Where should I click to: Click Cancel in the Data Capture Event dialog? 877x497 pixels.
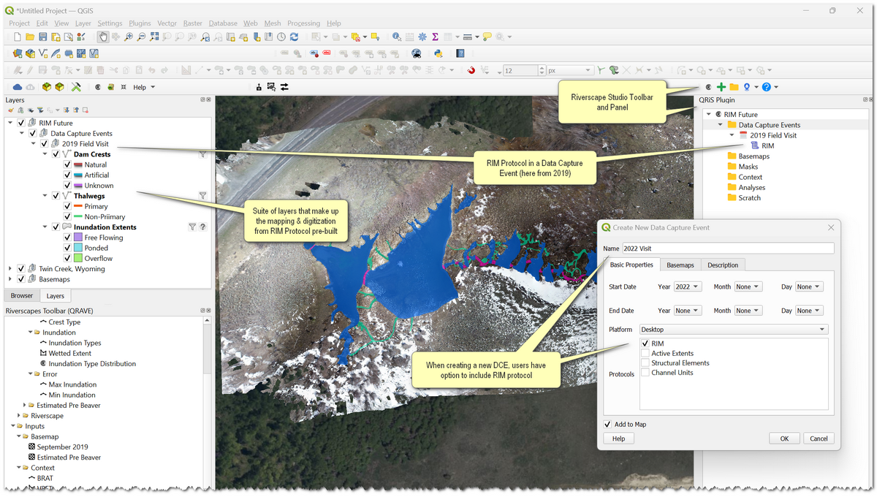point(819,439)
